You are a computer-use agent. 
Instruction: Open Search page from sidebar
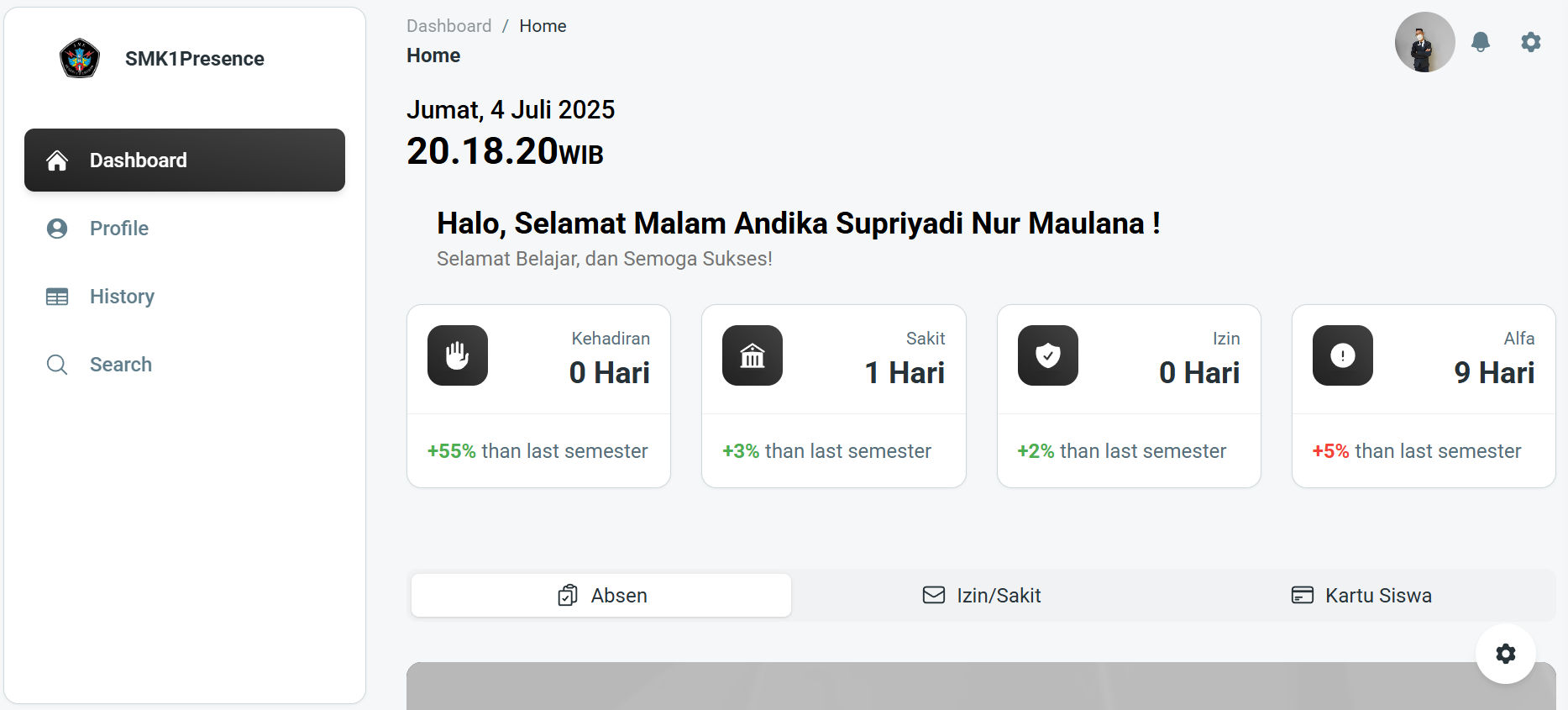coord(121,365)
